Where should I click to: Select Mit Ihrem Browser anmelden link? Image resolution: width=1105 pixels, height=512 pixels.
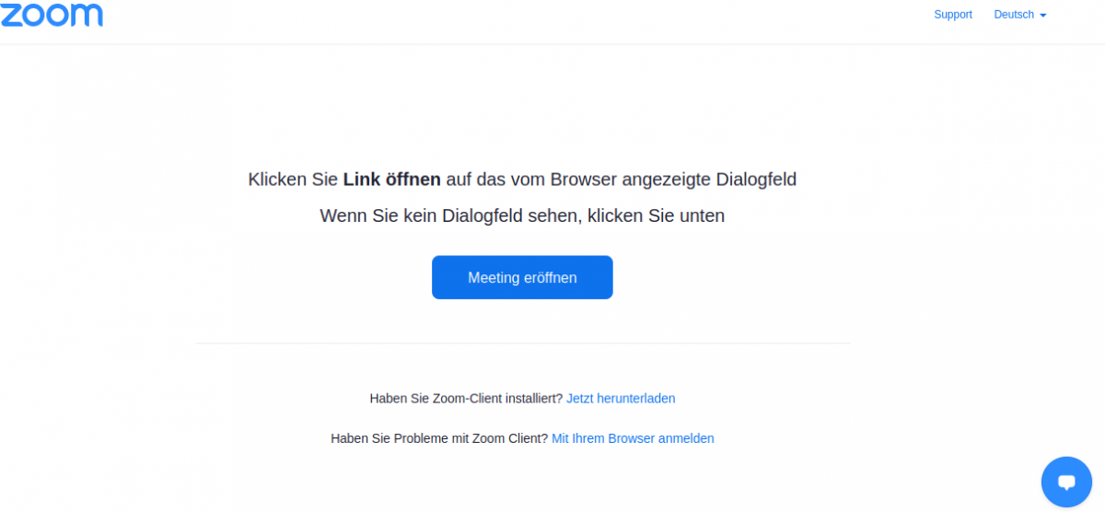pos(633,438)
